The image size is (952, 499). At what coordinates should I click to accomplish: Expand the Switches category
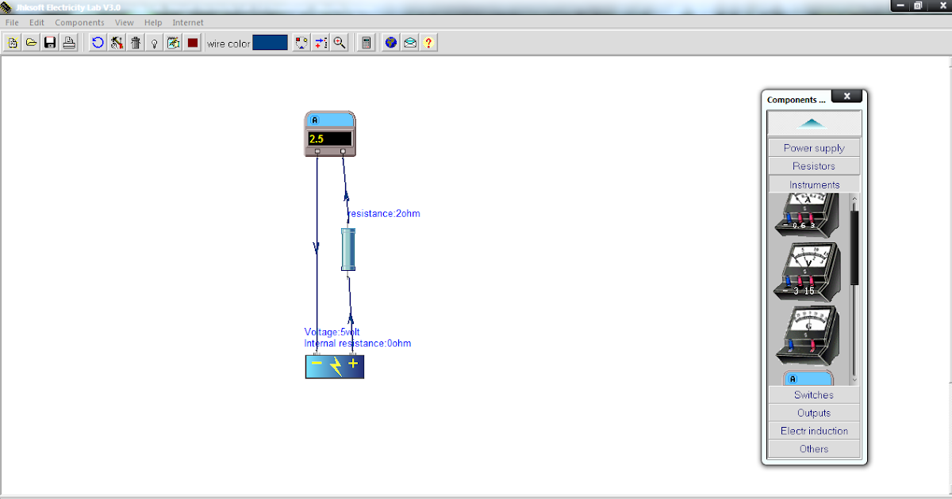click(x=813, y=394)
